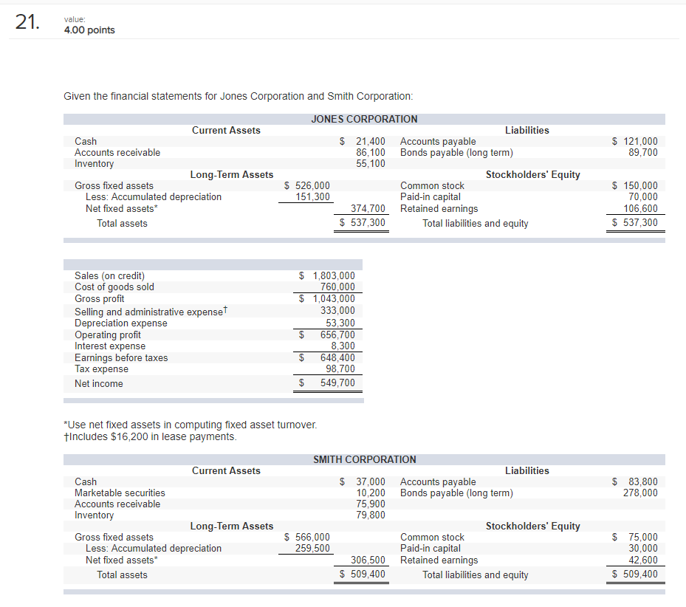Select cost of goods sold 760,000

click(x=337, y=287)
